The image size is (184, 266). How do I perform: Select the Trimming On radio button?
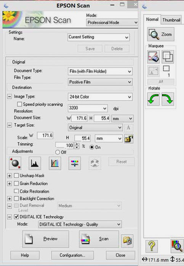point(92,147)
